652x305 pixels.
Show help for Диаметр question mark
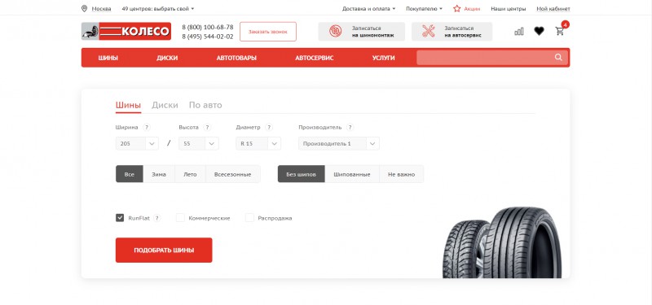click(269, 128)
